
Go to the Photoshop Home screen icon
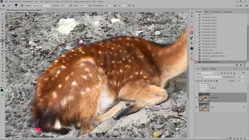[x=4, y=5]
